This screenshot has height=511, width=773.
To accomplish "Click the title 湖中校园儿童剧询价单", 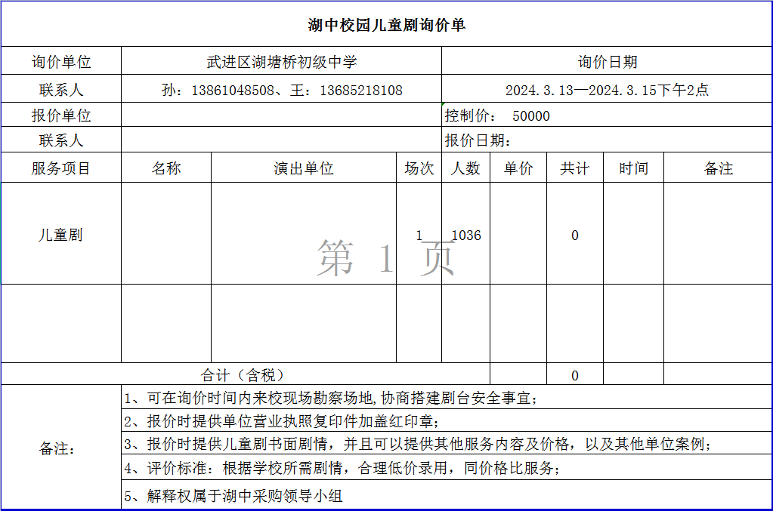I will (x=387, y=25).
